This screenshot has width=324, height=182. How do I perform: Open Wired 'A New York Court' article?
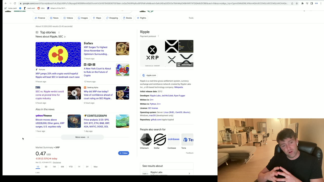(x=97, y=72)
